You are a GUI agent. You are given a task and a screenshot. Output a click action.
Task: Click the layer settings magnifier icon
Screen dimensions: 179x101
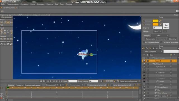tap(160, 49)
